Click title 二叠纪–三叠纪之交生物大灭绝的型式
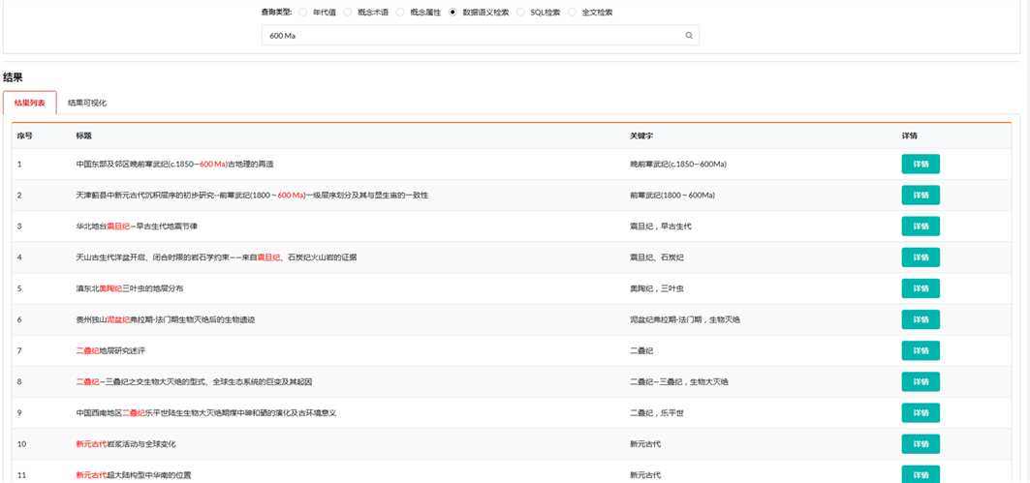Image resolution: width=1030 pixels, height=483 pixels. tap(194, 382)
